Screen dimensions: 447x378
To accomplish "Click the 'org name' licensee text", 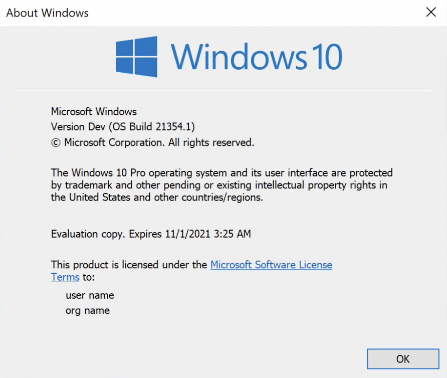I will tap(88, 311).
